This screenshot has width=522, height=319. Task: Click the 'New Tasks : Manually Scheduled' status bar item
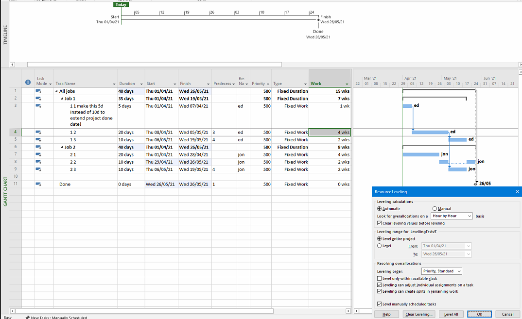56,318
